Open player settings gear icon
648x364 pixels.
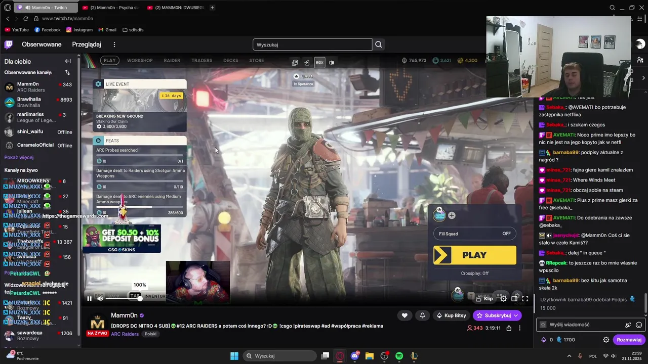pyautogui.click(x=503, y=299)
